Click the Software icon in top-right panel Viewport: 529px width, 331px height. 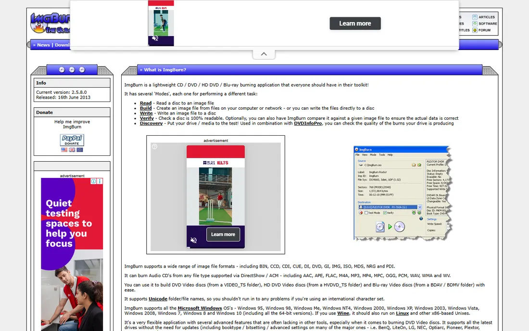coord(475,24)
